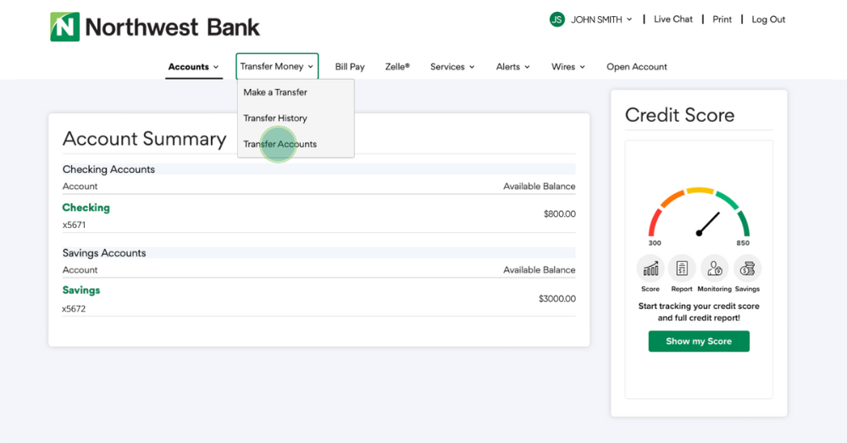This screenshot has height=443, width=847.
Task: Click the JS user avatar icon
Action: (556, 19)
